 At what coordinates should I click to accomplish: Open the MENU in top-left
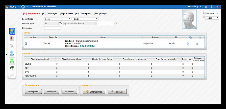coord(11,7)
